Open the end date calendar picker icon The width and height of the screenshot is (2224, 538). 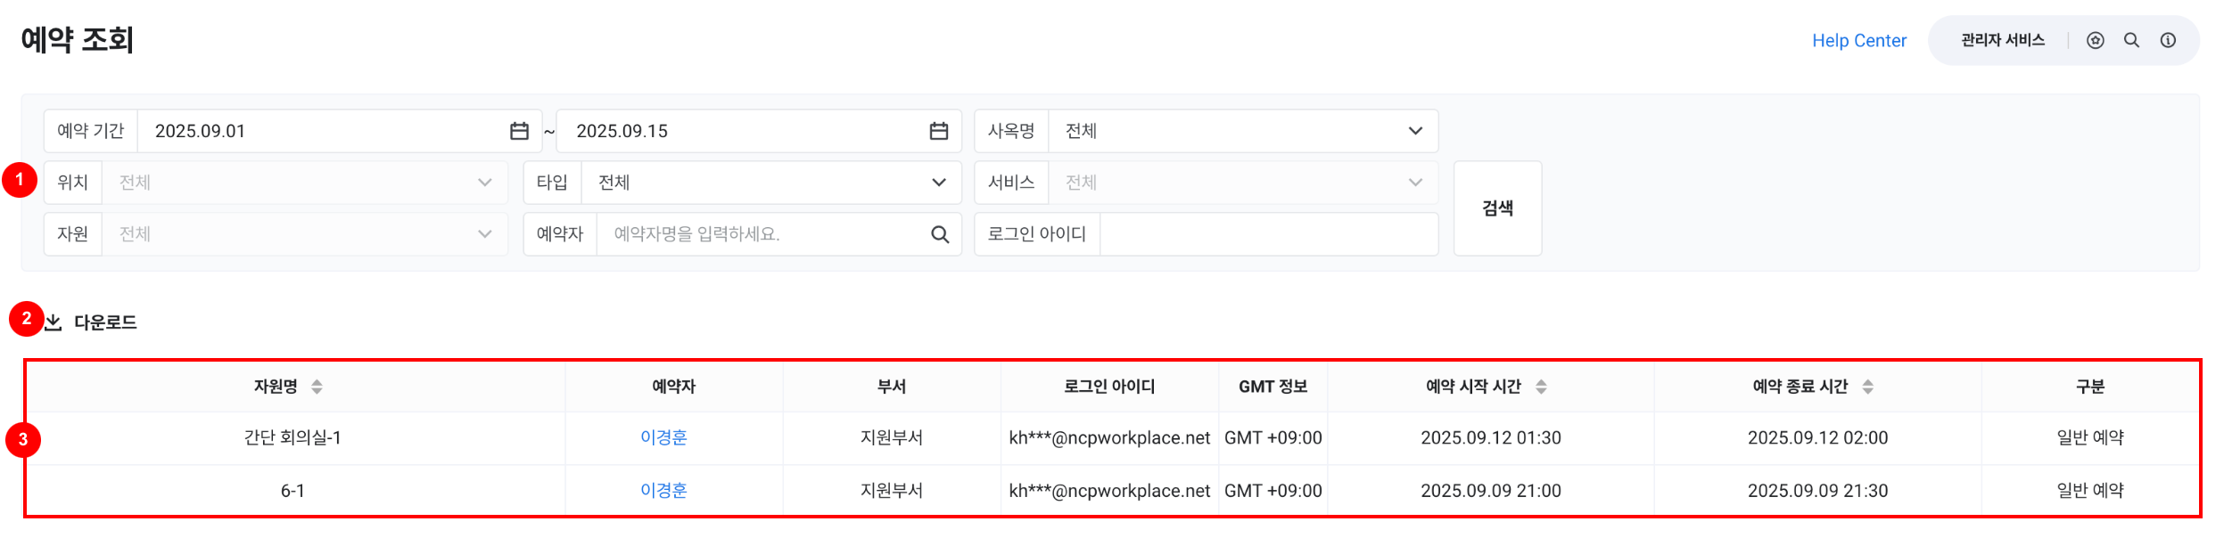click(x=938, y=131)
